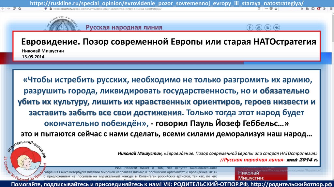Click the red extension icon in toolbar

(319, 8)
